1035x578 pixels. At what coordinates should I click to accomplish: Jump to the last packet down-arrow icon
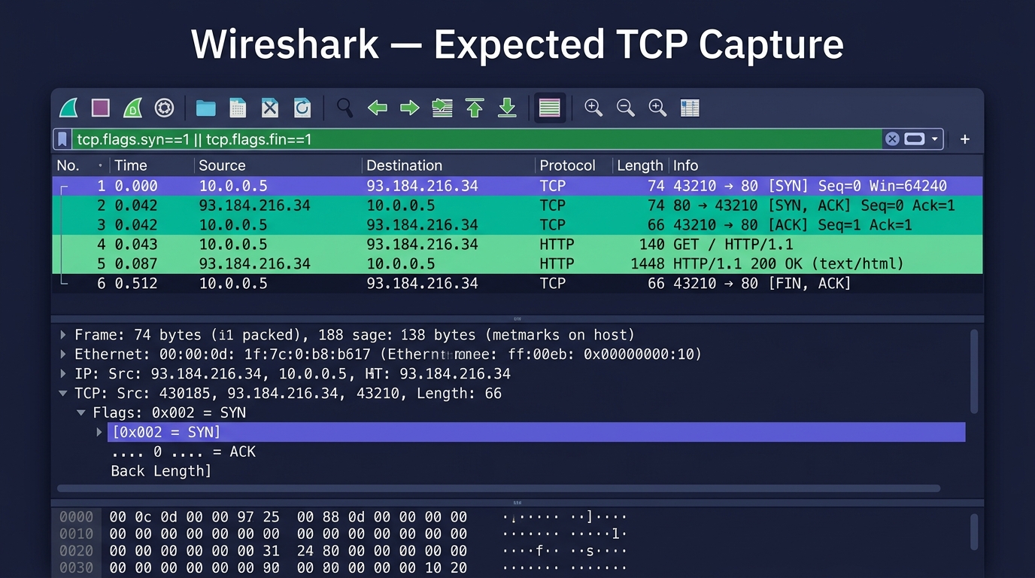[x=508, y=108]
